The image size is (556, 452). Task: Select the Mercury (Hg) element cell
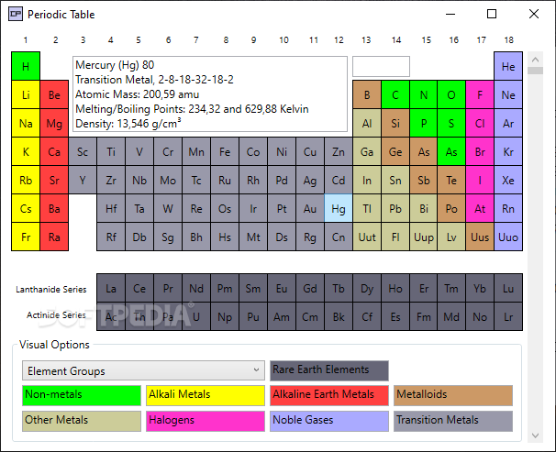coord(339,209)
